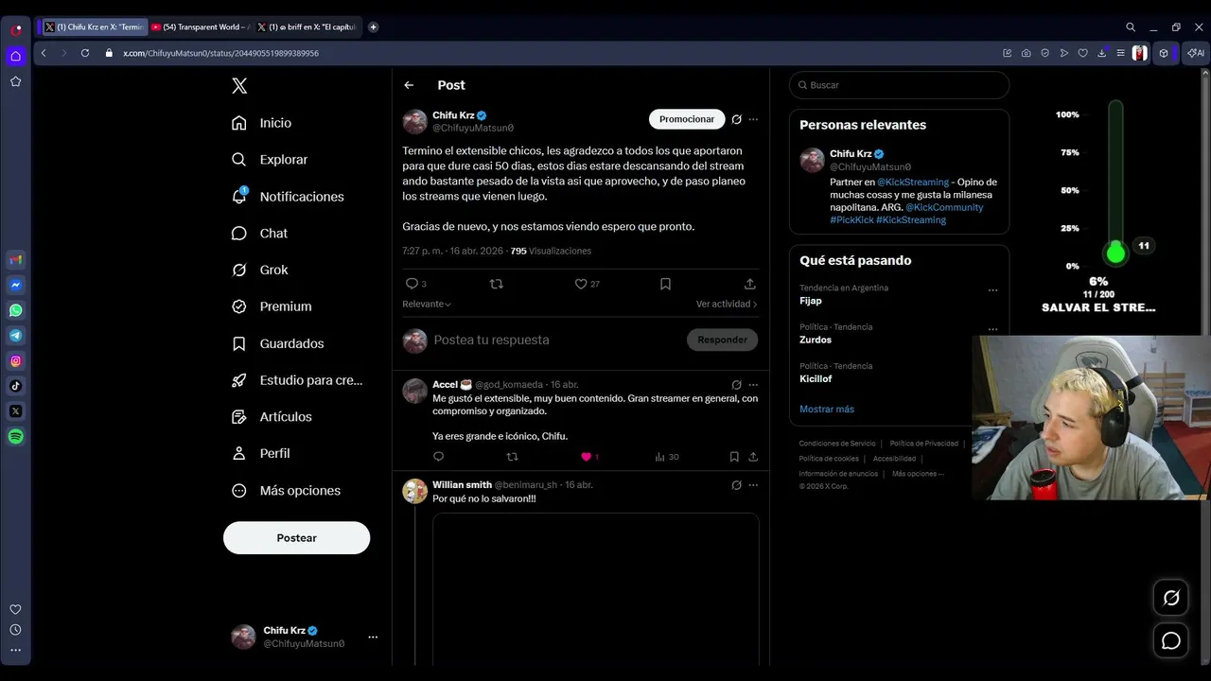Screen dimensions: 1211x681
Task: Click the browser address bar URL
Action: click(x=220, y=53)
